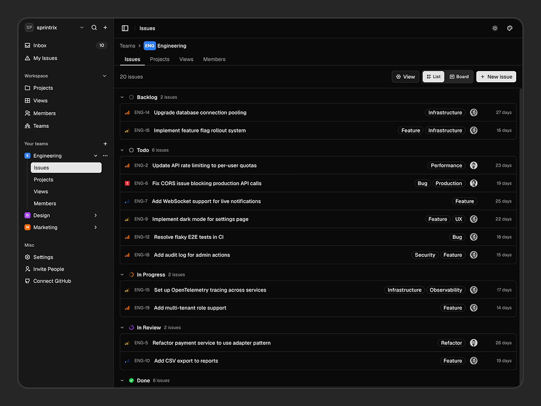541x406 pixels.
Task: Select the Issues tab
Action: [132, 60]
